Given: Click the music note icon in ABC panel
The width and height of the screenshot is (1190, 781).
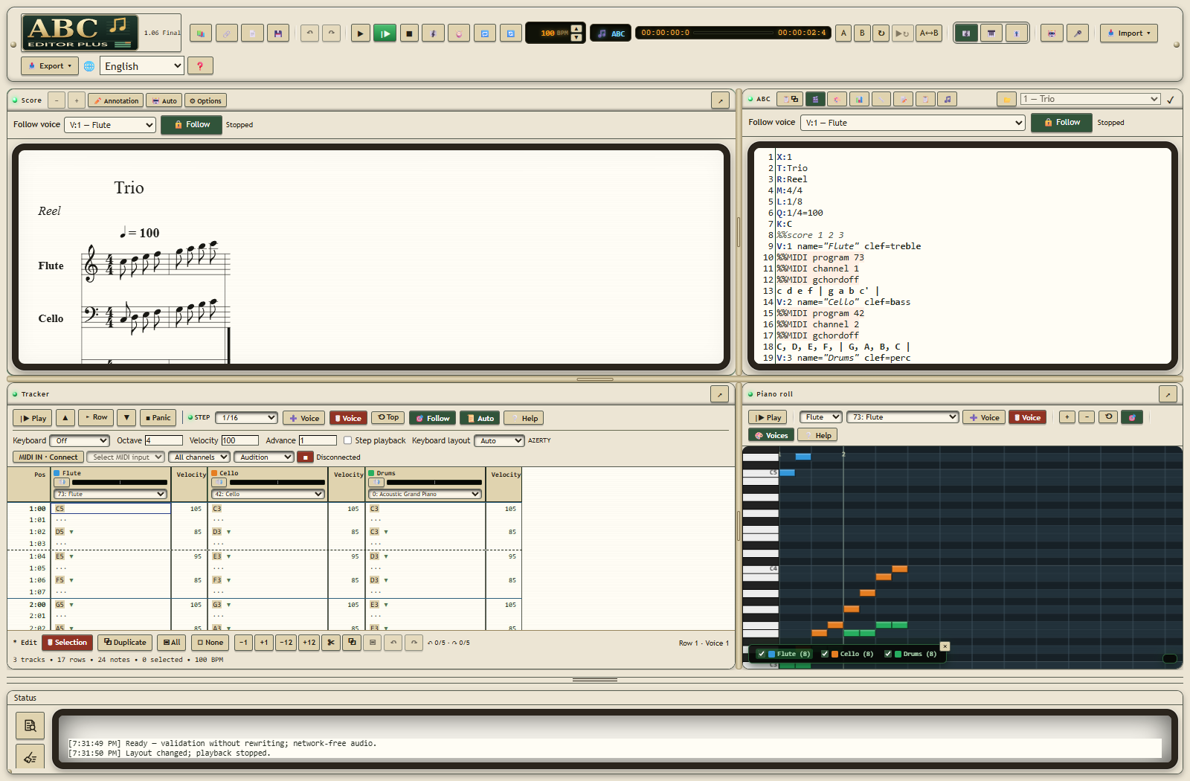Looking at the screenshot, I should coord(947,99).
